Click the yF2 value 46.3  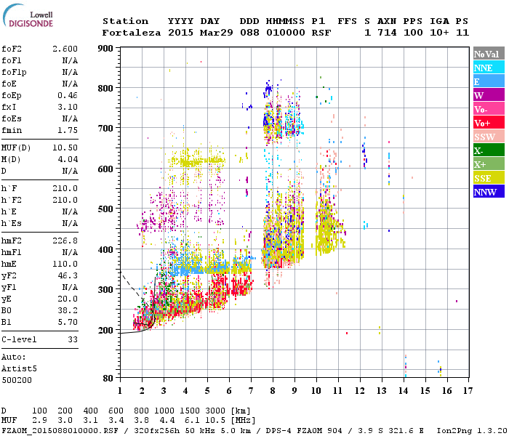tap(68, 275)
